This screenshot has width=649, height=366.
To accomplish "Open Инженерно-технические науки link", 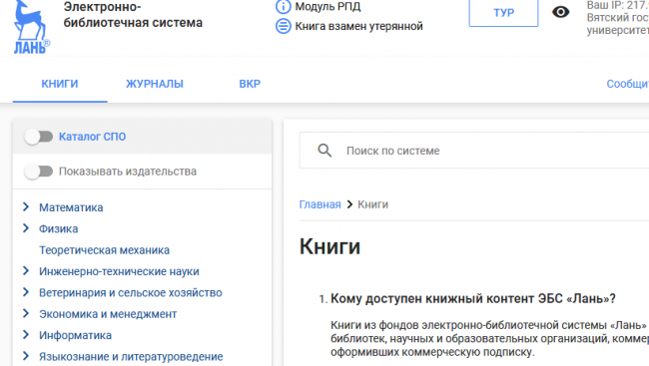I will click(119, 271).
